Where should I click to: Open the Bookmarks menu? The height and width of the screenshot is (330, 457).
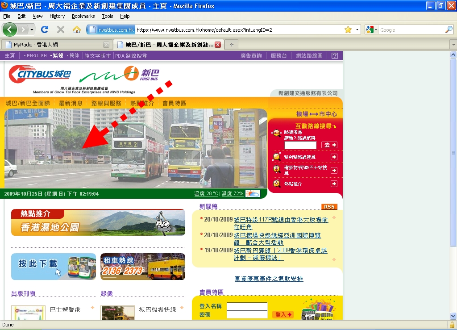click(x=83, y=16)
